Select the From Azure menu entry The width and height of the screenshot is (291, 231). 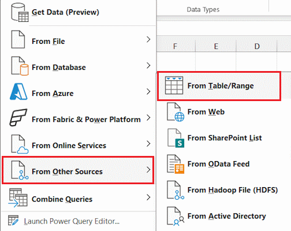pos(78,92)
